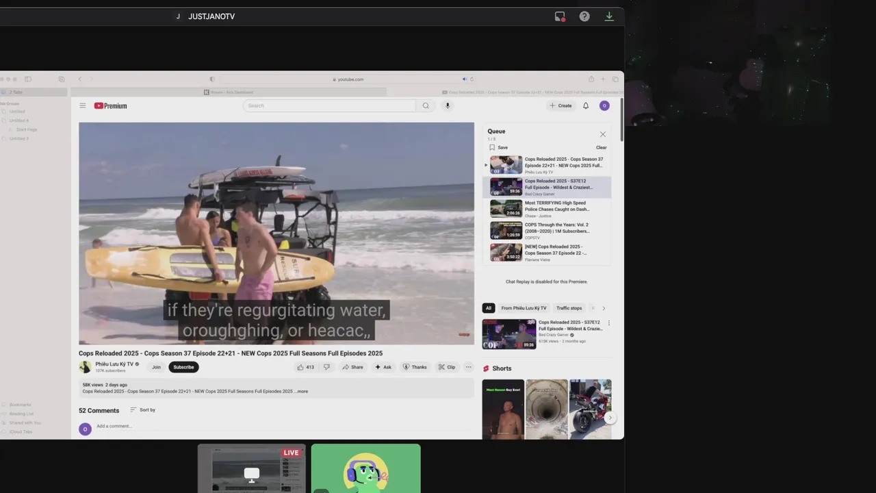The image size is (876, 493).
Task: Switch to the Kick Dashboard tab
Action: [x=229, y=92]
